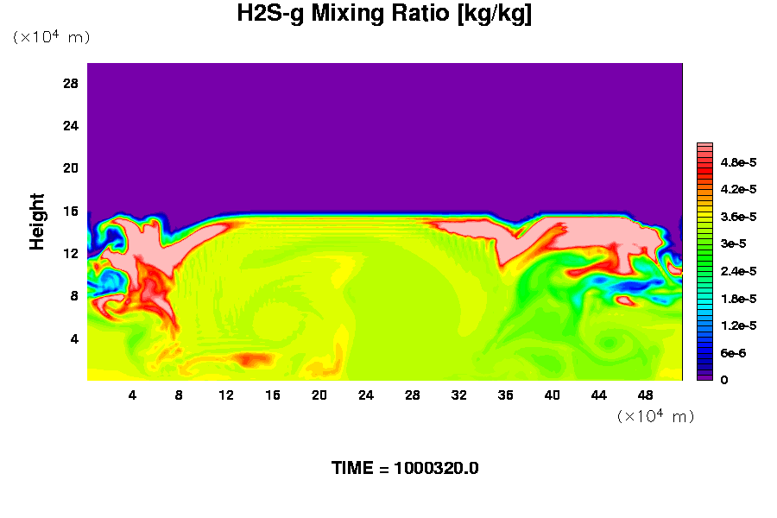Click the y-axis unit label at top left

coord(52,36)
